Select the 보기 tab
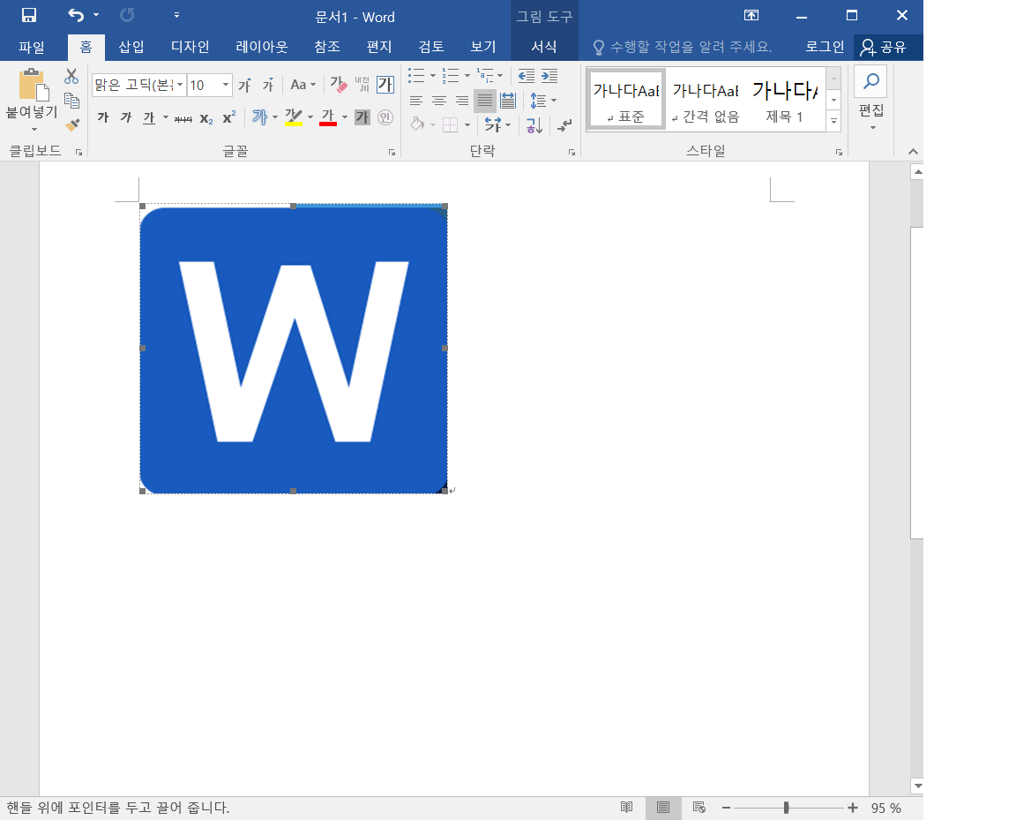Viewport: 1016px width, 820px height. pyautogui.click(x=482, y=47)
